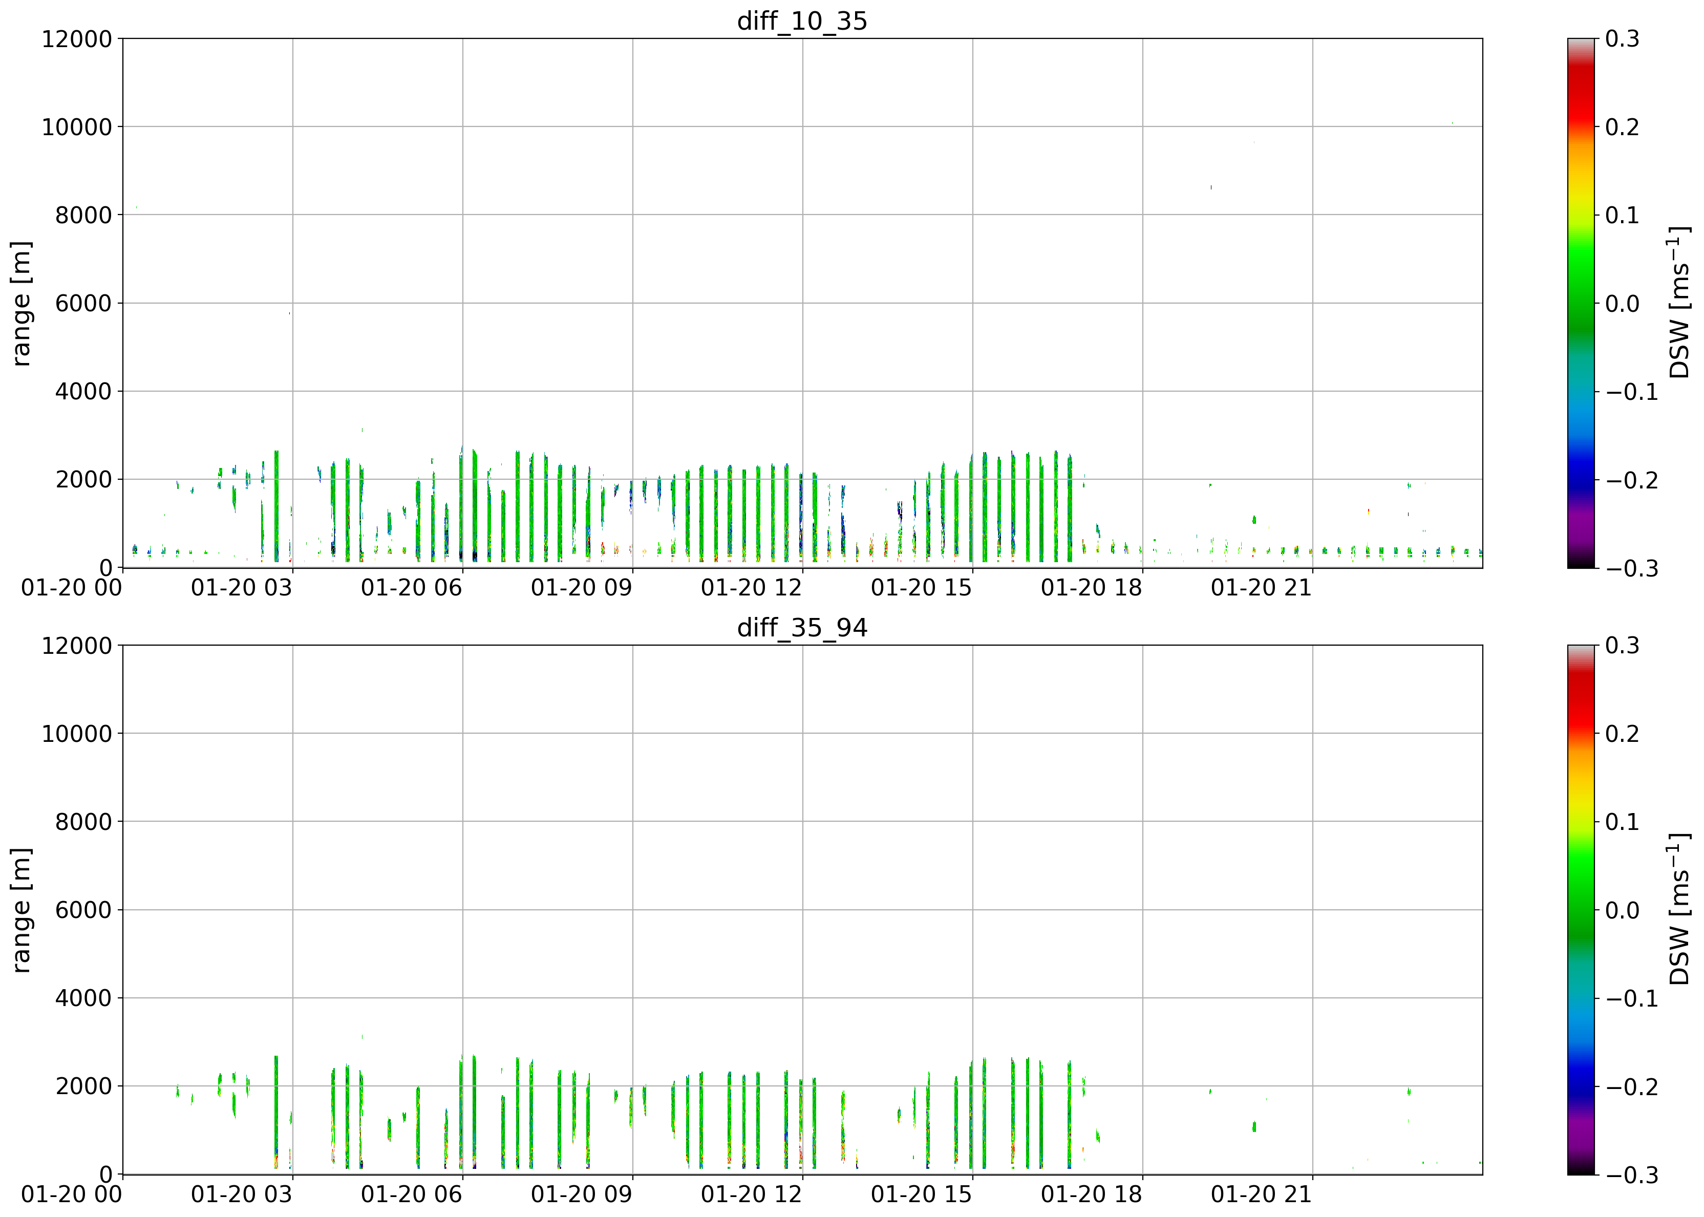This screenshot has width=1704, height=1217.
Task: Select the "01-20 12" x-tick label in diff_10_35
Action: [752, 588]
